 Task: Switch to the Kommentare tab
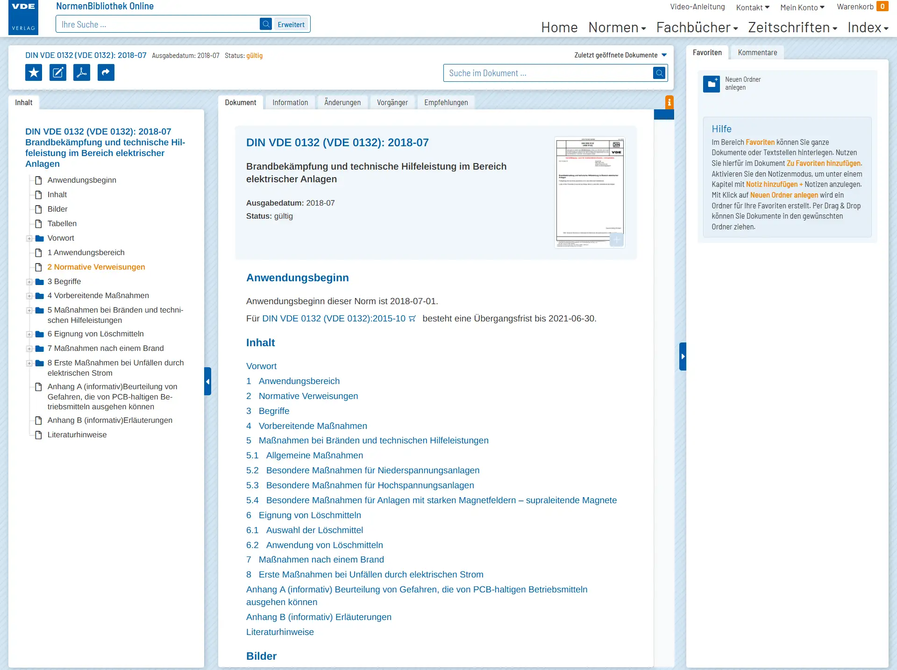click(757, 52)
